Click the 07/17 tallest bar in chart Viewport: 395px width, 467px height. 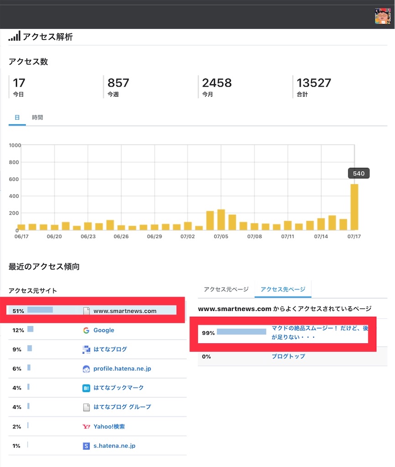click(354, 207)
